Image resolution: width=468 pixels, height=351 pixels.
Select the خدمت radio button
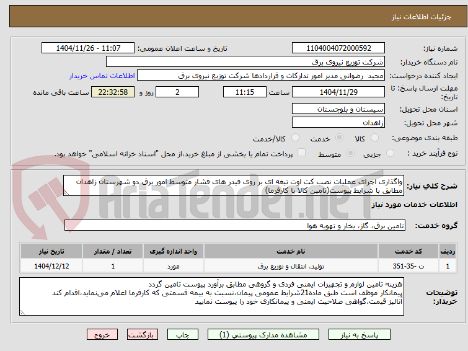(339, 138)
